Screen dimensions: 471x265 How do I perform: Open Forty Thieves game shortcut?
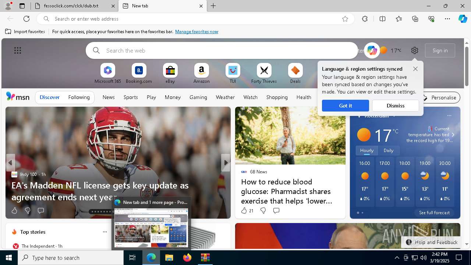pos(264,74)
